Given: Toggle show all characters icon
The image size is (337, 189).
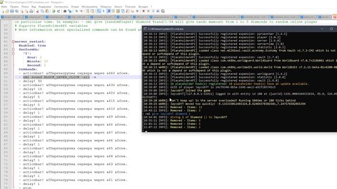Looking at the screenshot, I should [104, 11].
